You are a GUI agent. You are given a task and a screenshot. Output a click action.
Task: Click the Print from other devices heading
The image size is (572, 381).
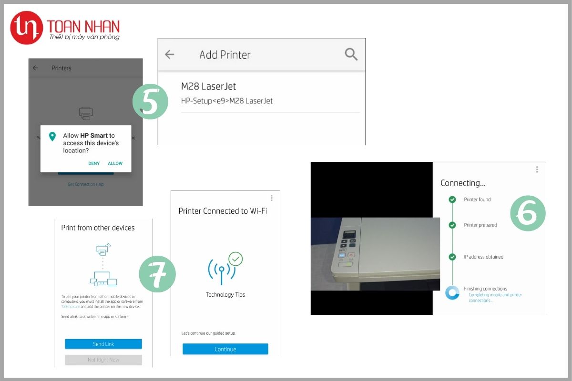click(x=98, y=228)
